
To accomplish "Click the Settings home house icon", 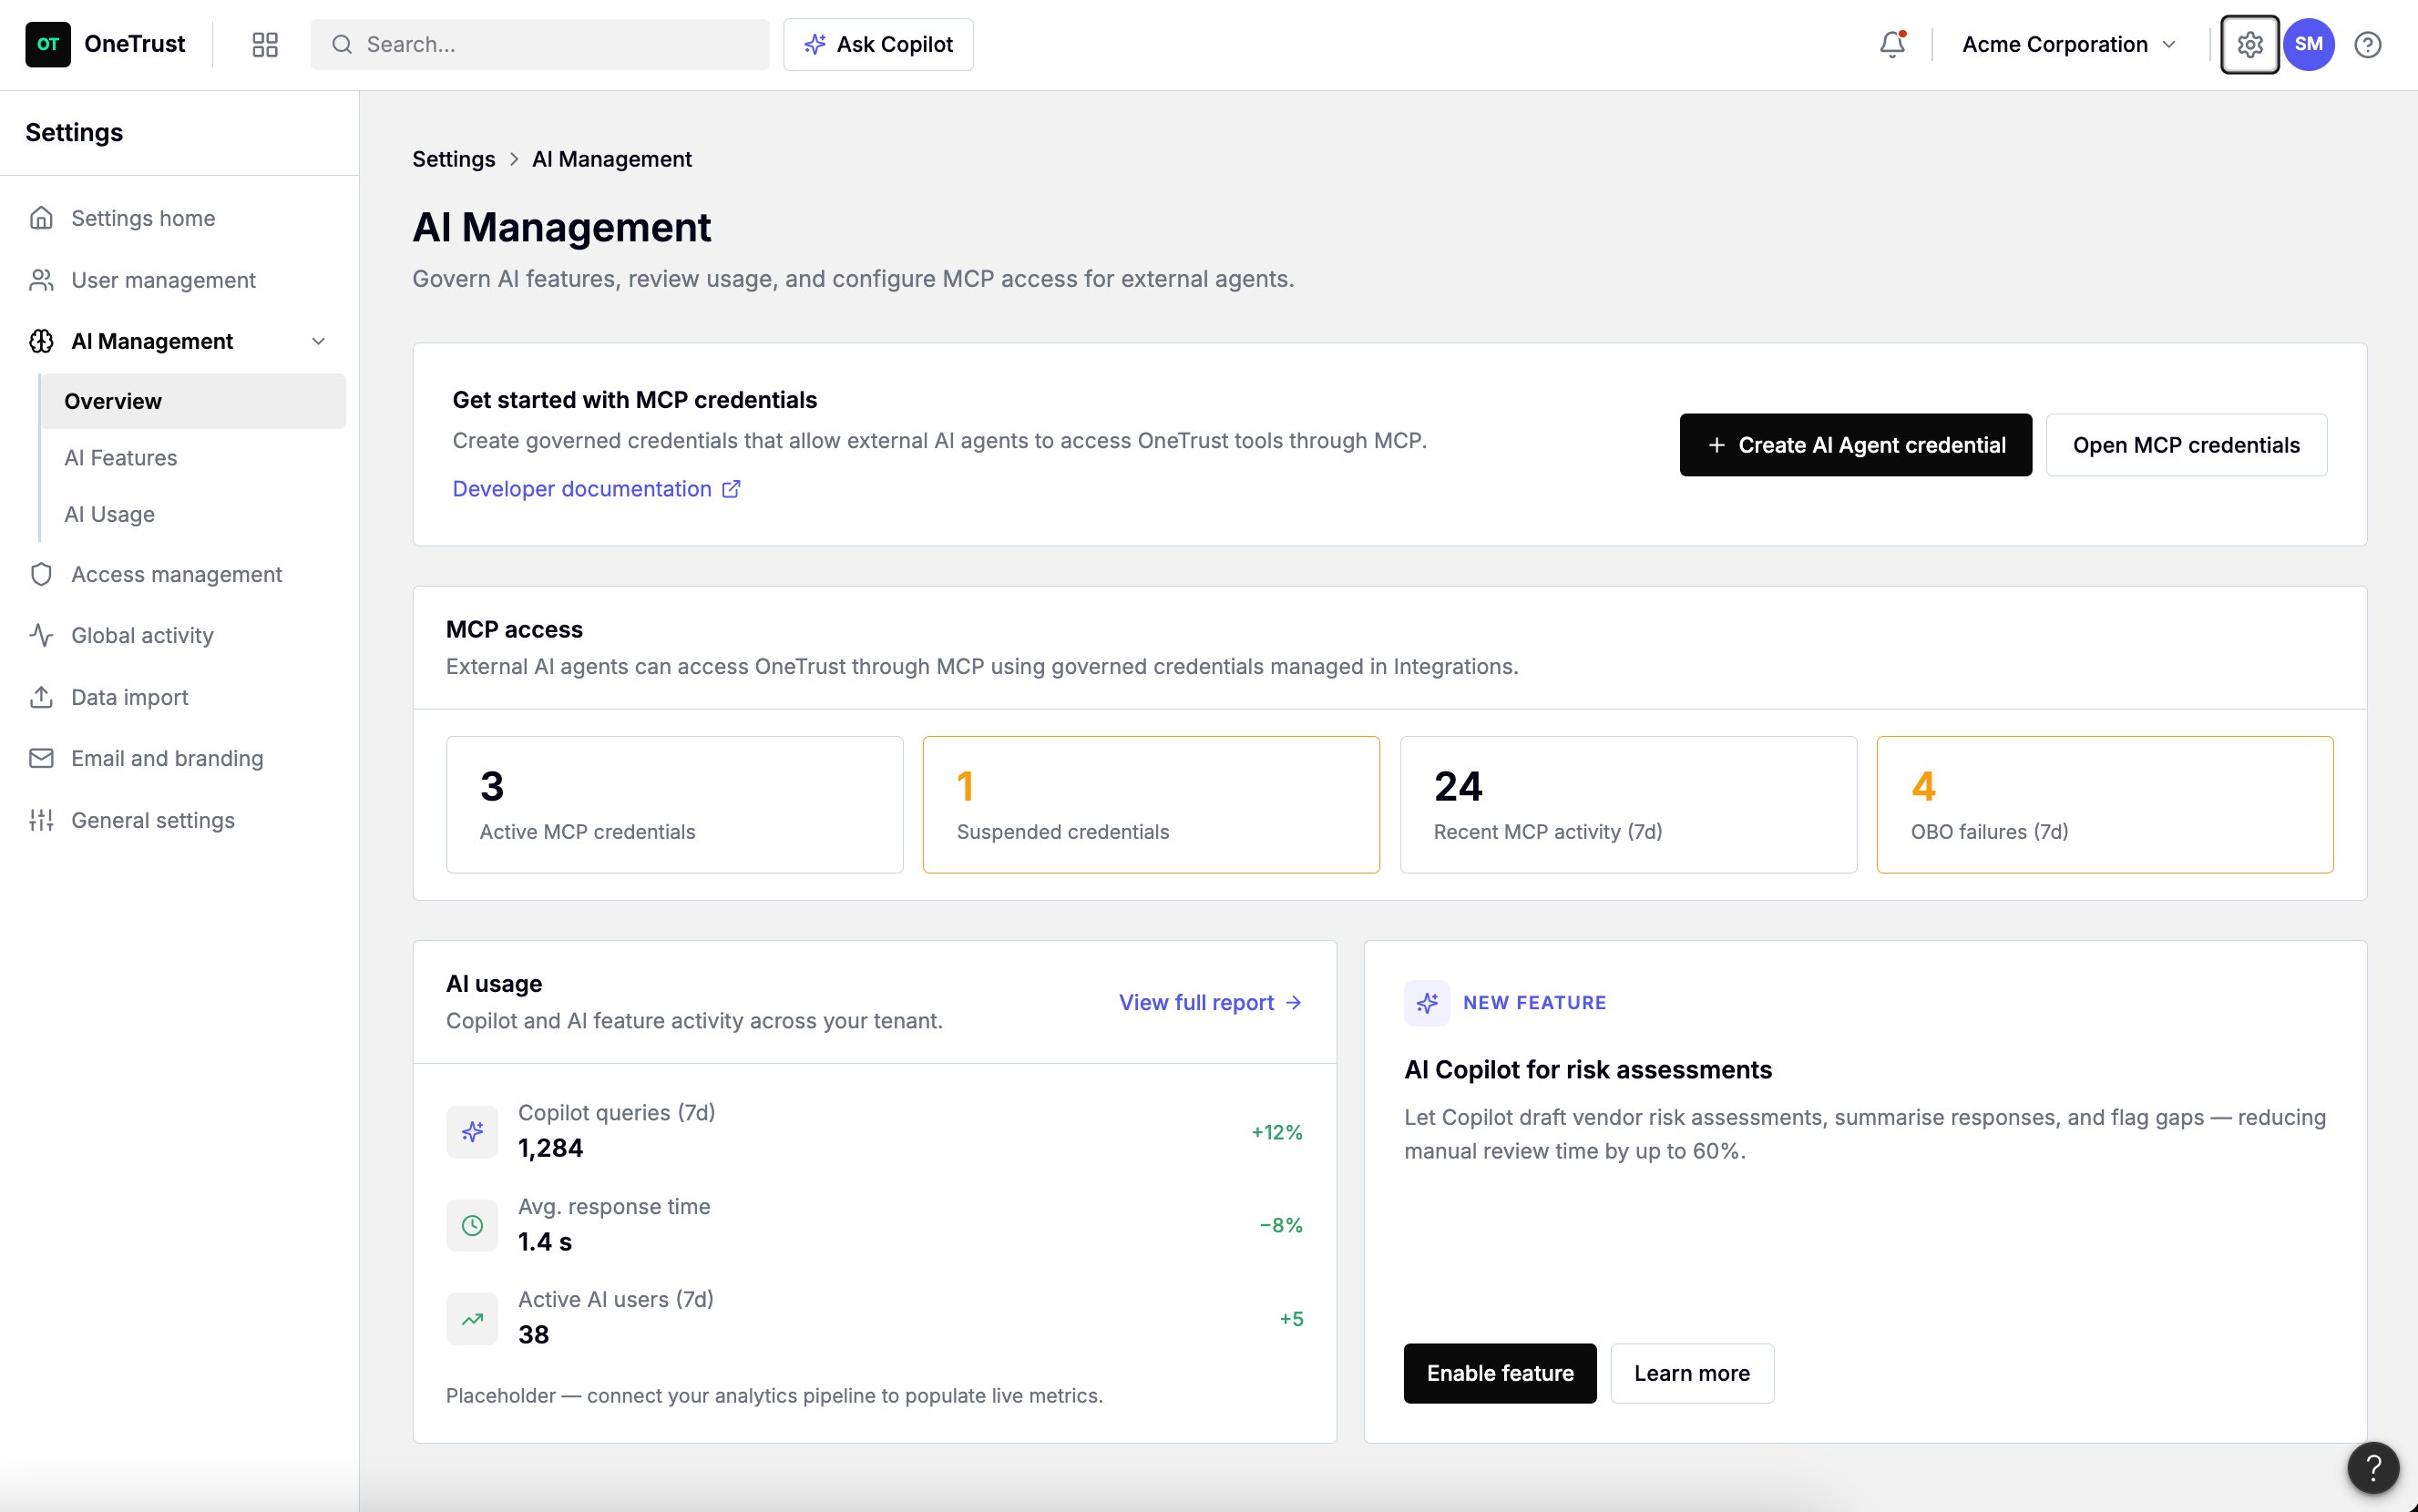I will pos(41,218).
